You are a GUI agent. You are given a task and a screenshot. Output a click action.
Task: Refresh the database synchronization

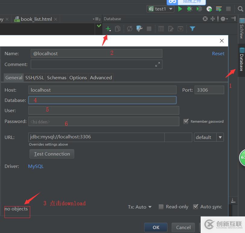(129, 29)
